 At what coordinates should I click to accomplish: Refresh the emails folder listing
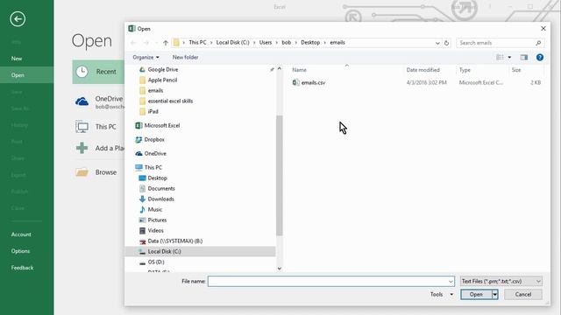(x=446, y=43)
